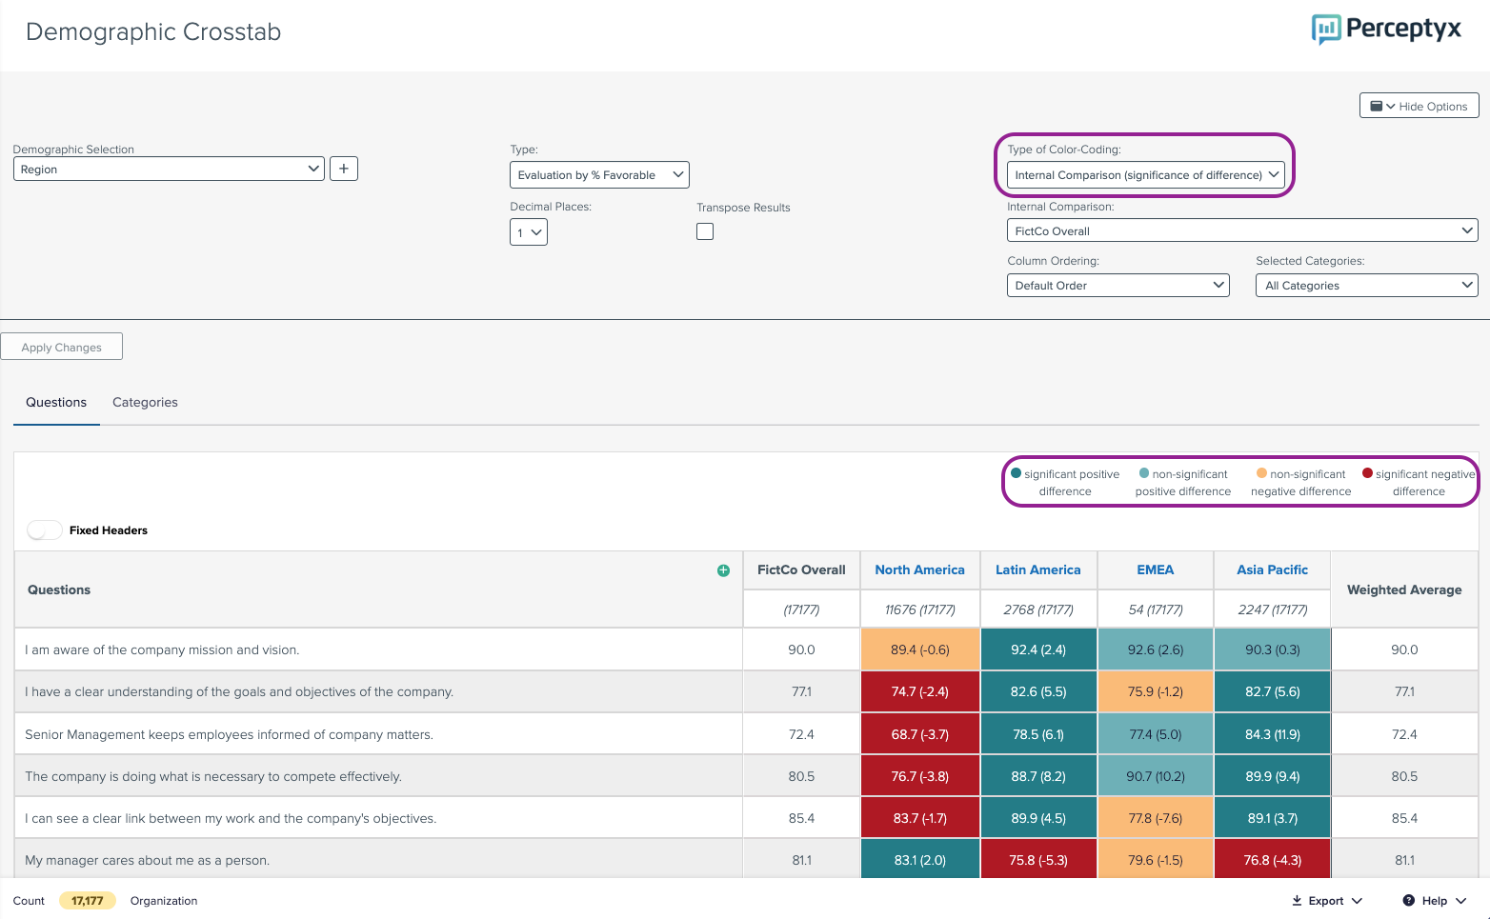Open the Latin America column link
Viewport: 1490px width, 919px height.
[x=1038, y=569]
